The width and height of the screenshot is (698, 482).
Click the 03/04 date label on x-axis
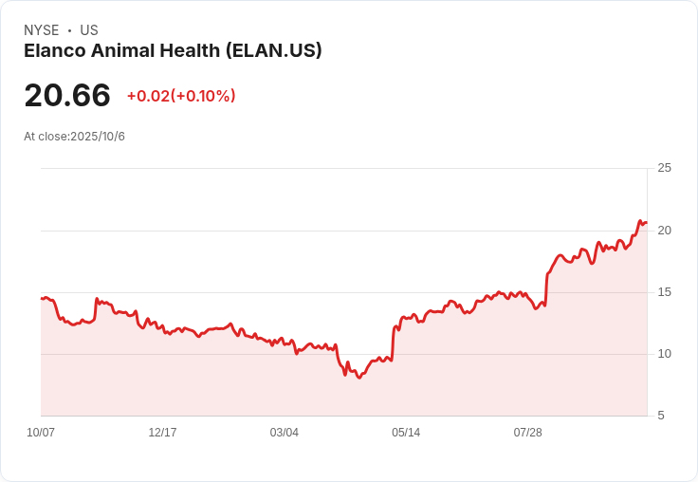coord(284,433)
